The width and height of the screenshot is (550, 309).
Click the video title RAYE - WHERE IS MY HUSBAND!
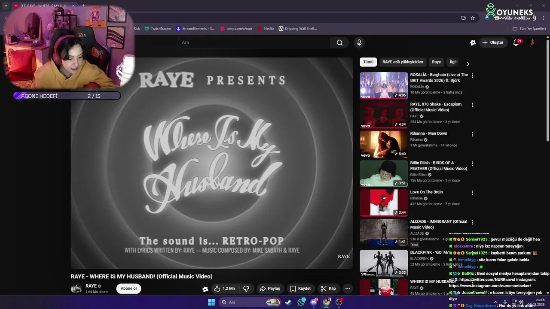click(x=141, y=276)
